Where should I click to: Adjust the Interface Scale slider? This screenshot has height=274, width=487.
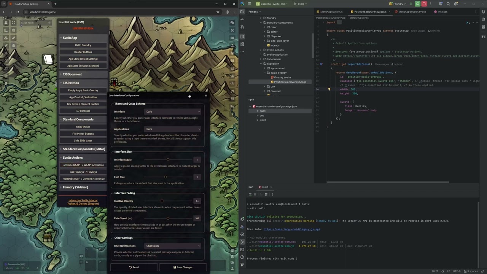[168, 159]
